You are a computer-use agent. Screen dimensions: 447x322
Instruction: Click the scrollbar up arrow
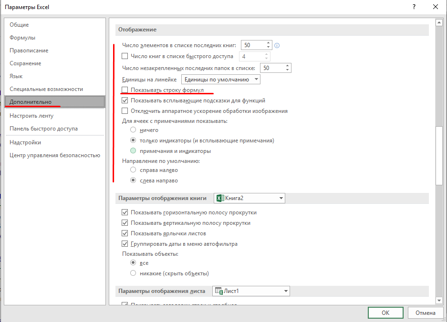click(x=439, y=23)
